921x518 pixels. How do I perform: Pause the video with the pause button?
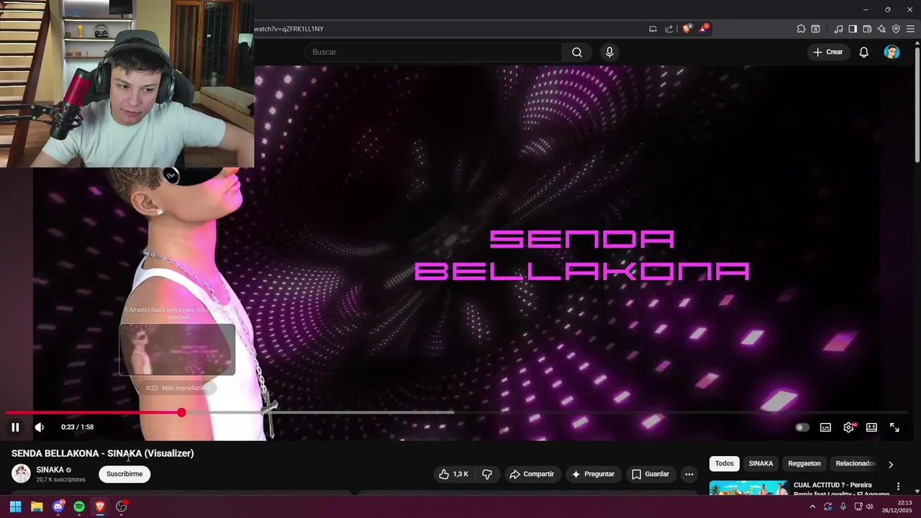(15, 427)
